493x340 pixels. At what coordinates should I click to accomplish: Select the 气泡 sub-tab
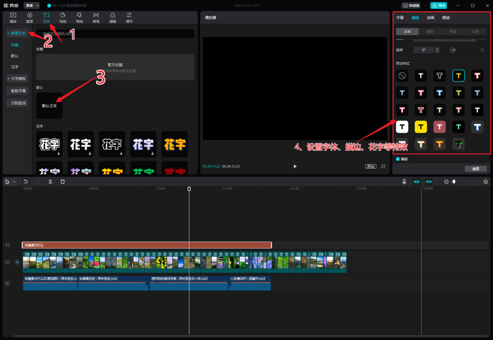tap(453, 32)
